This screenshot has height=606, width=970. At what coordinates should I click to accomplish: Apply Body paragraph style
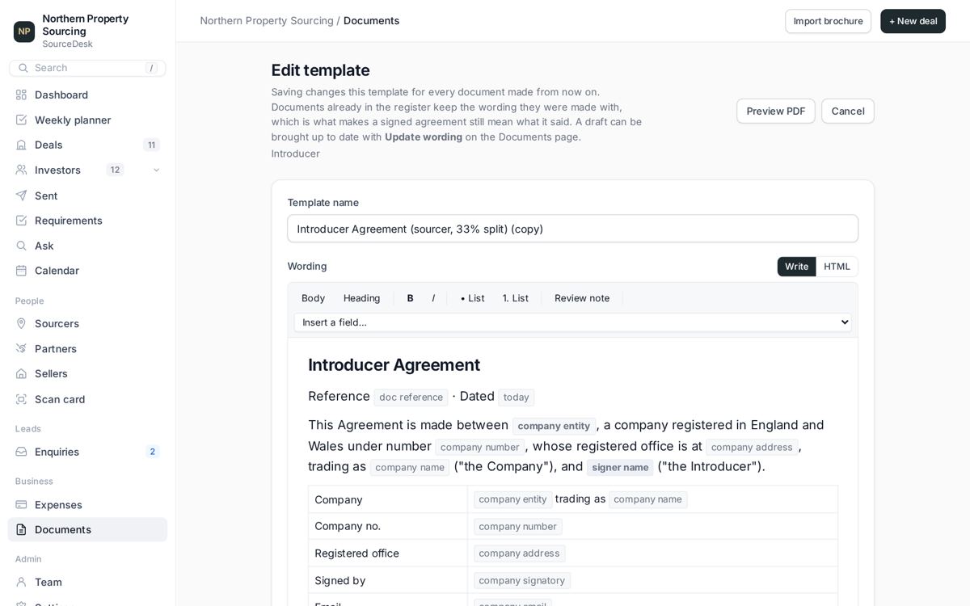pos(313,298)
